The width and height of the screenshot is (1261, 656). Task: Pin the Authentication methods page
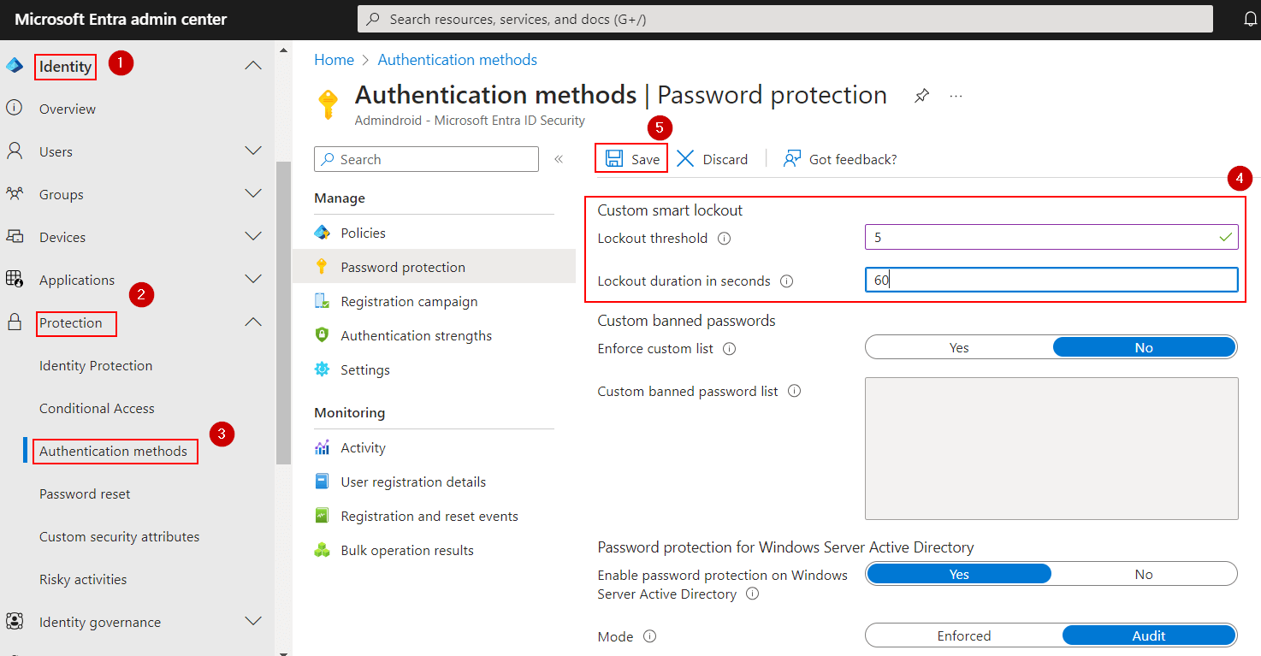[x=921, y=95]
